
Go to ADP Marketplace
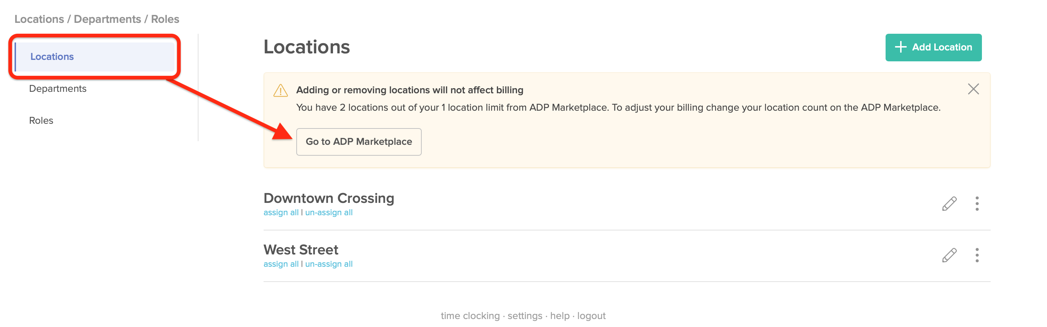click(358, 142)
